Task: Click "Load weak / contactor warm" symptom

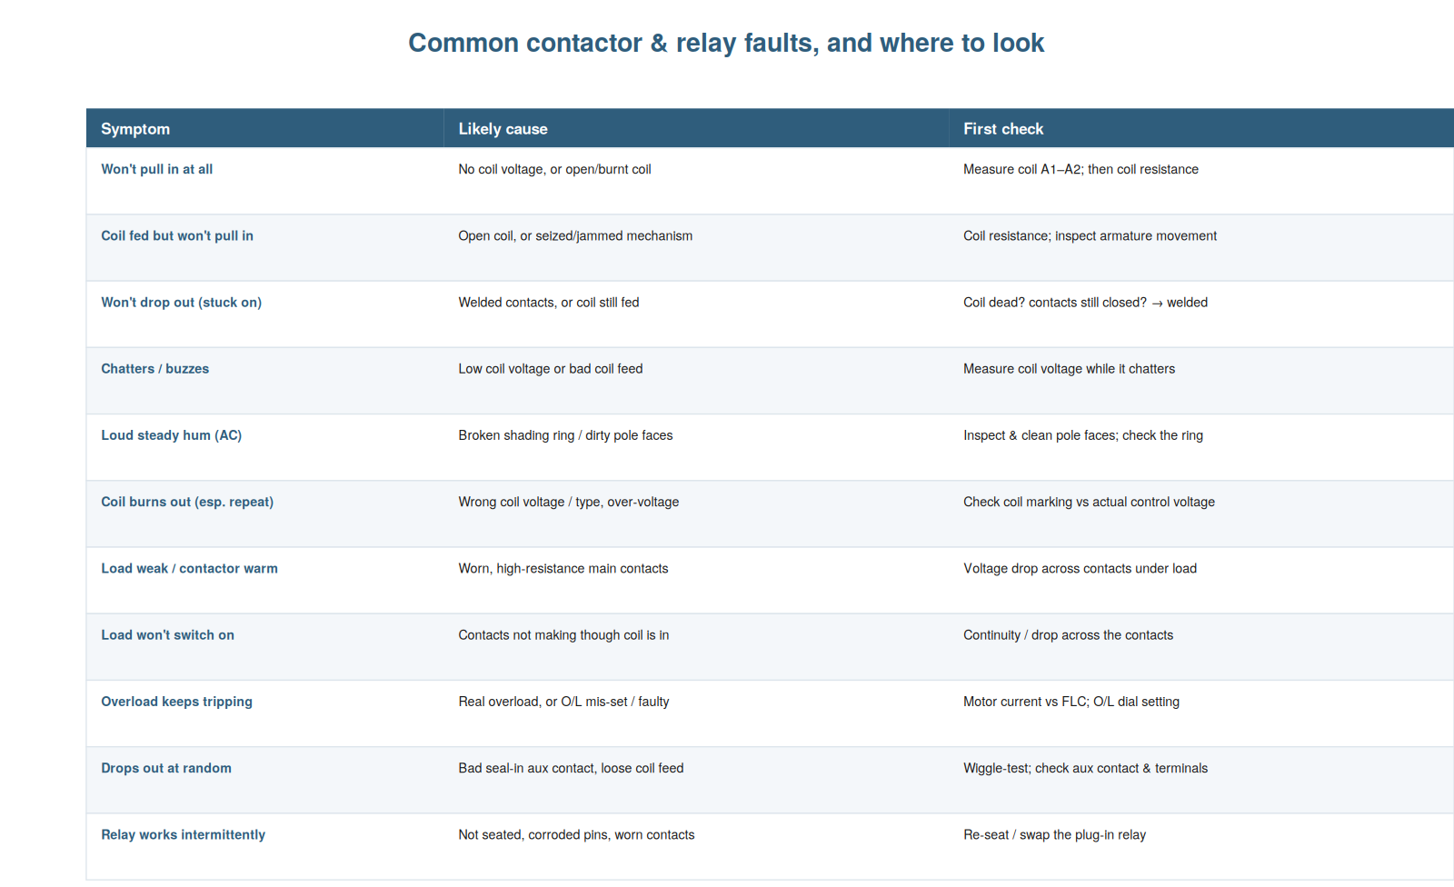Action: (190, 568)
